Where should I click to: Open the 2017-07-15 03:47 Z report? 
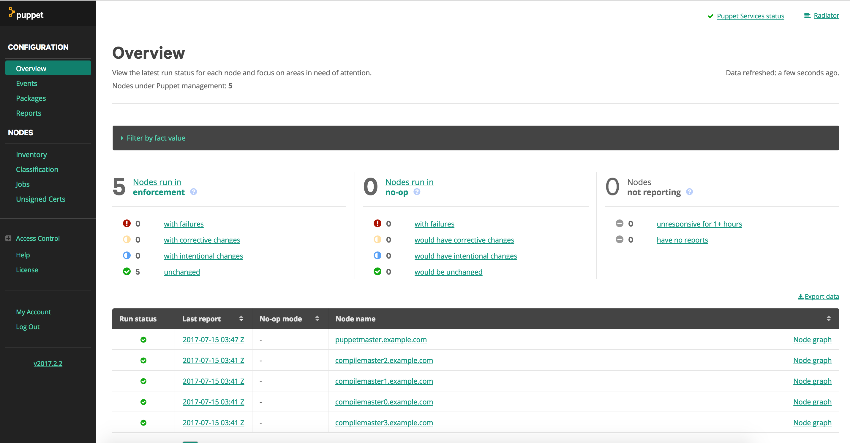(x=213, y=340)
